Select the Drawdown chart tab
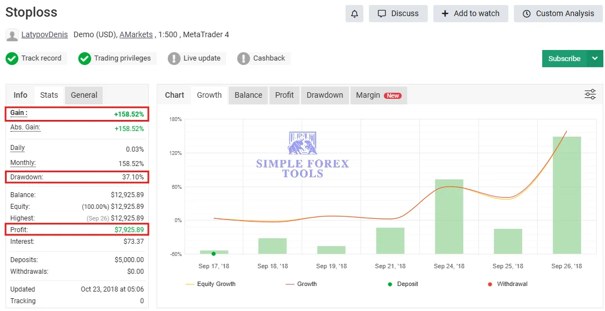The height and width of the screenshot is (311, 605). pos(324,95)
